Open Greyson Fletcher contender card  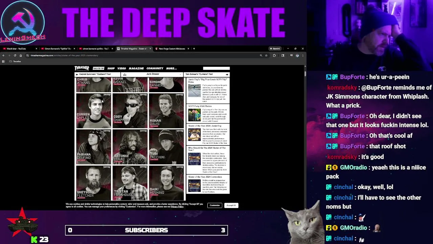(x=93, y=183)
